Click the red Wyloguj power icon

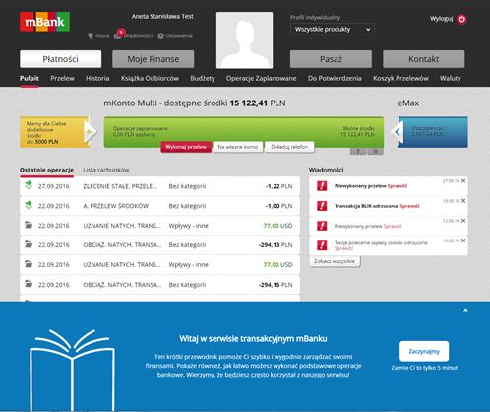pyautogui.click(x=461, y=19)
